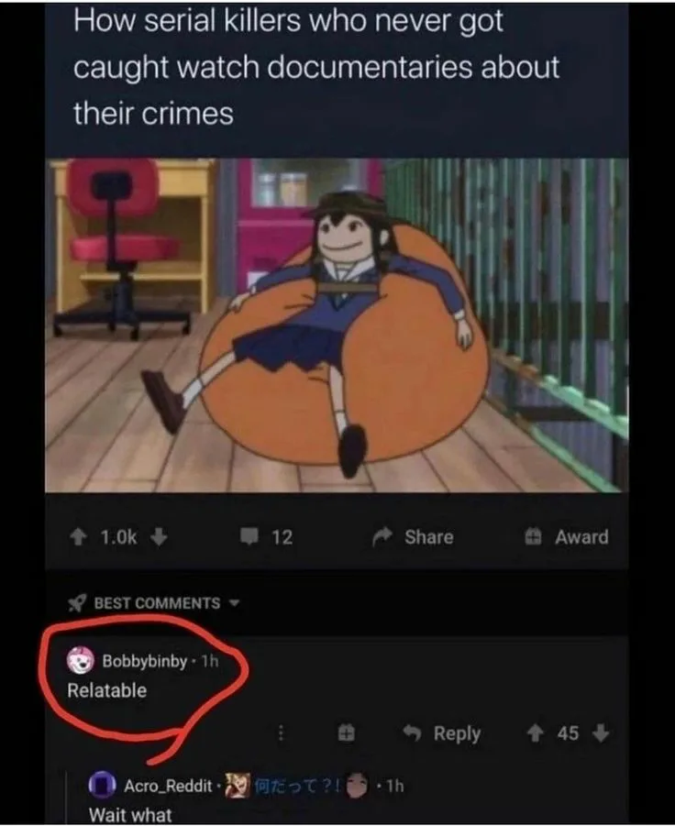
Task: Open the Acro_Reddit username link
Action: 168,786
